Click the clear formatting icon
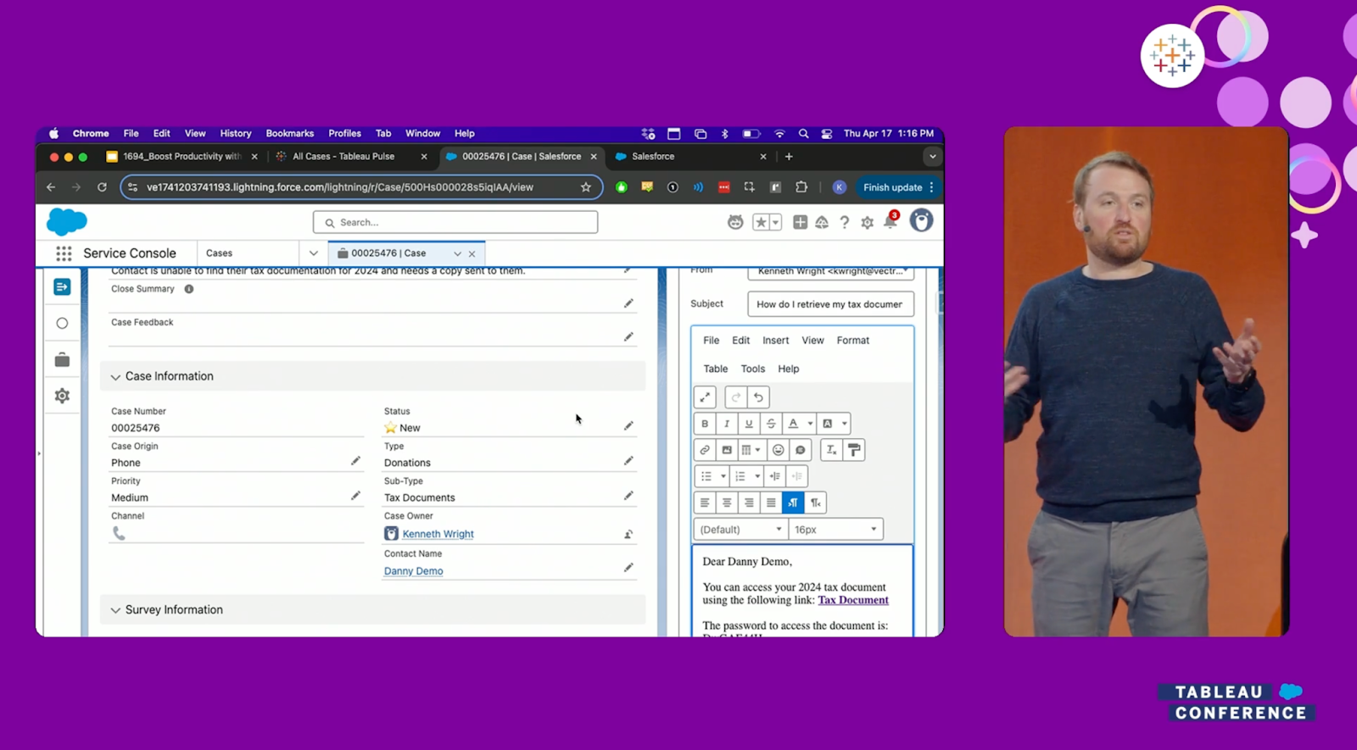The image size is (1357, 750). (x=831, y=450)
